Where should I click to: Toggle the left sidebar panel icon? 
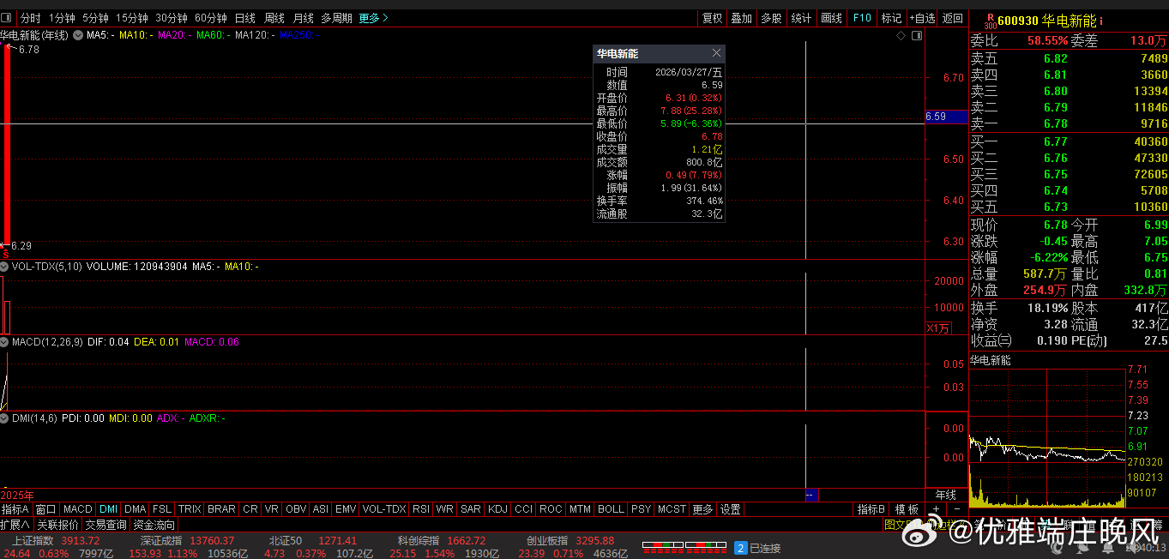coord(7,17)
